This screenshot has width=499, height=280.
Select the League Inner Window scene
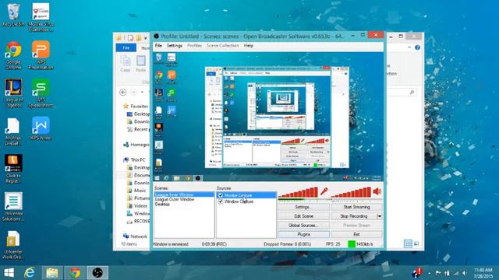(x=184, y=194)
